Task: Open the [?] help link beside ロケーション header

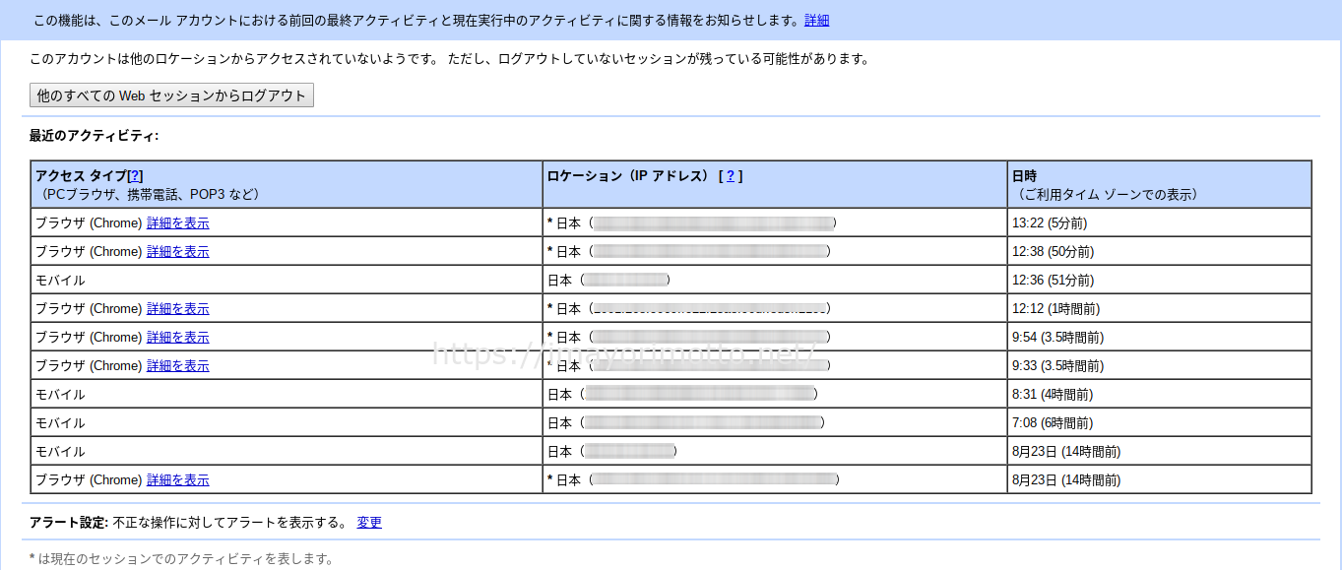Action: point(731,175)
